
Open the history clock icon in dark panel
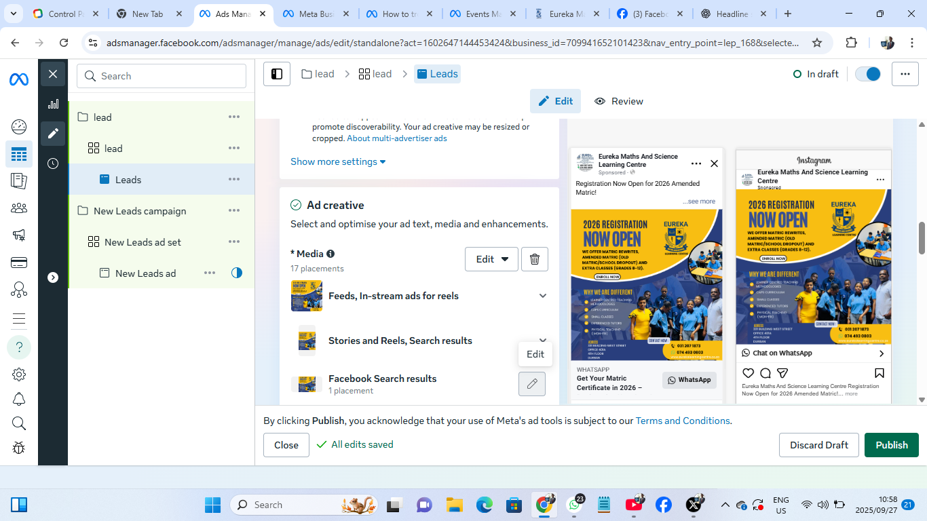pos(53,163)
